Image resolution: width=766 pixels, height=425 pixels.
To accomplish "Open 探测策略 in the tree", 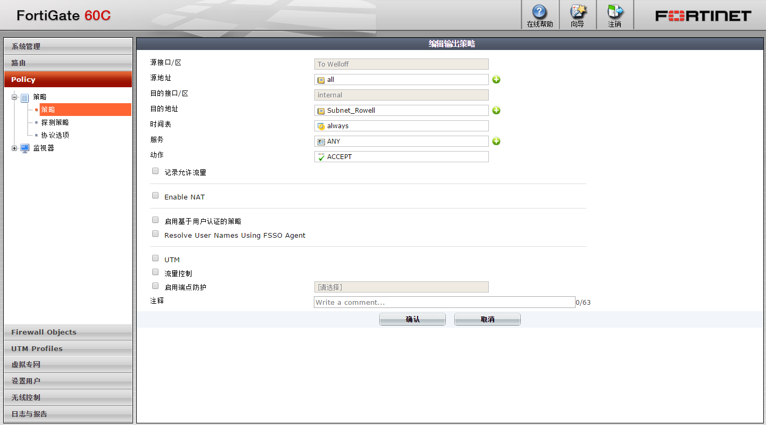I will (55, 122).
